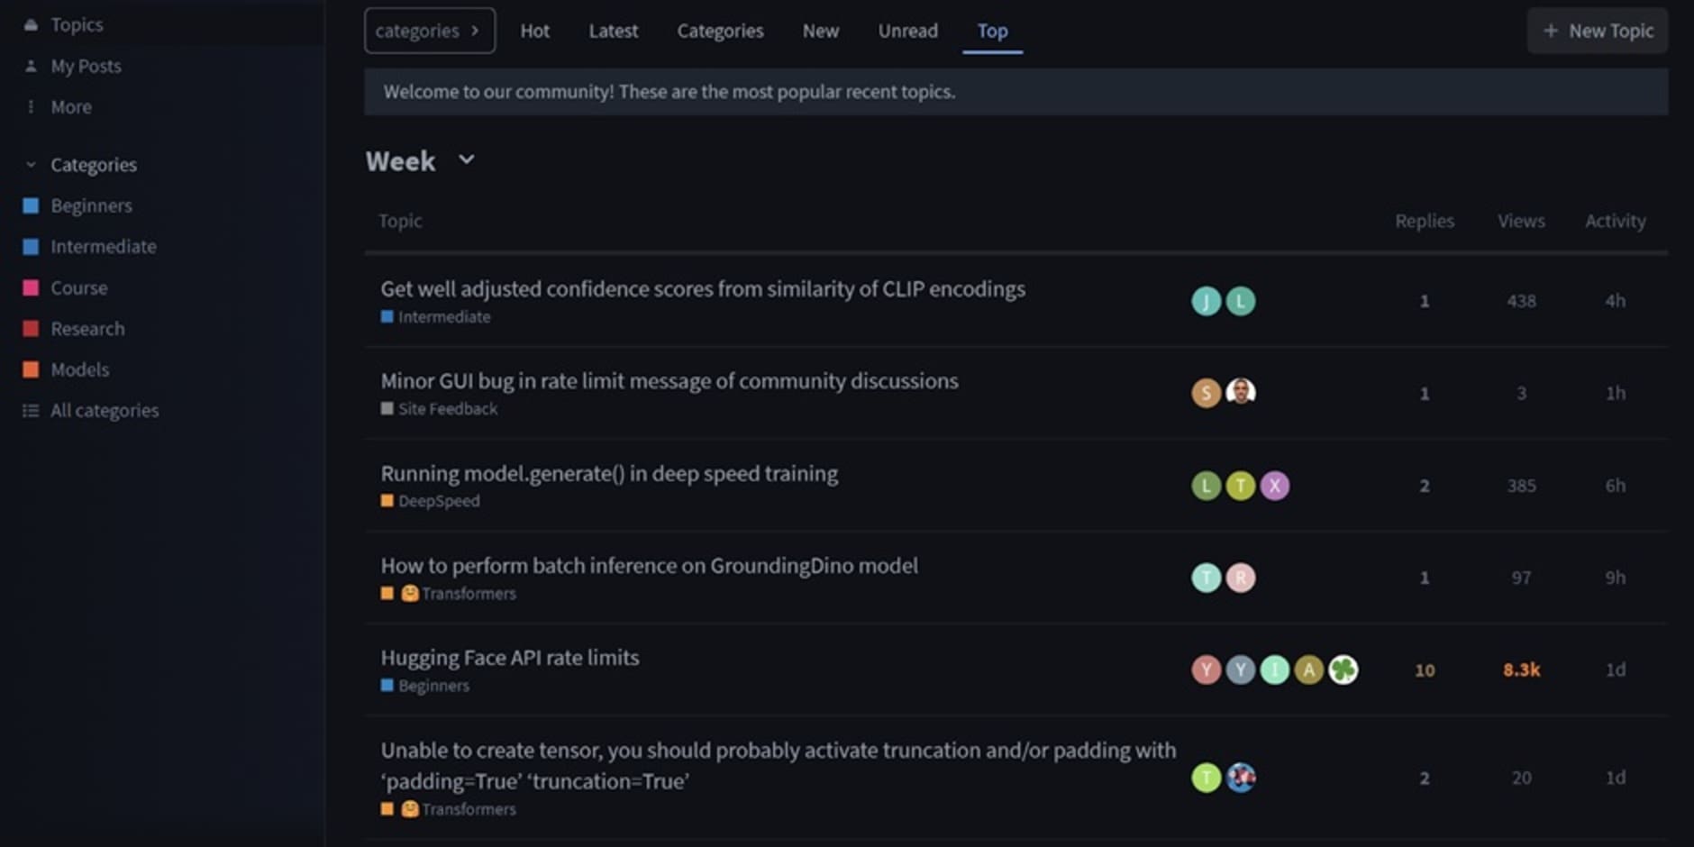Open the categories filter dropdown

click(430, 31)
